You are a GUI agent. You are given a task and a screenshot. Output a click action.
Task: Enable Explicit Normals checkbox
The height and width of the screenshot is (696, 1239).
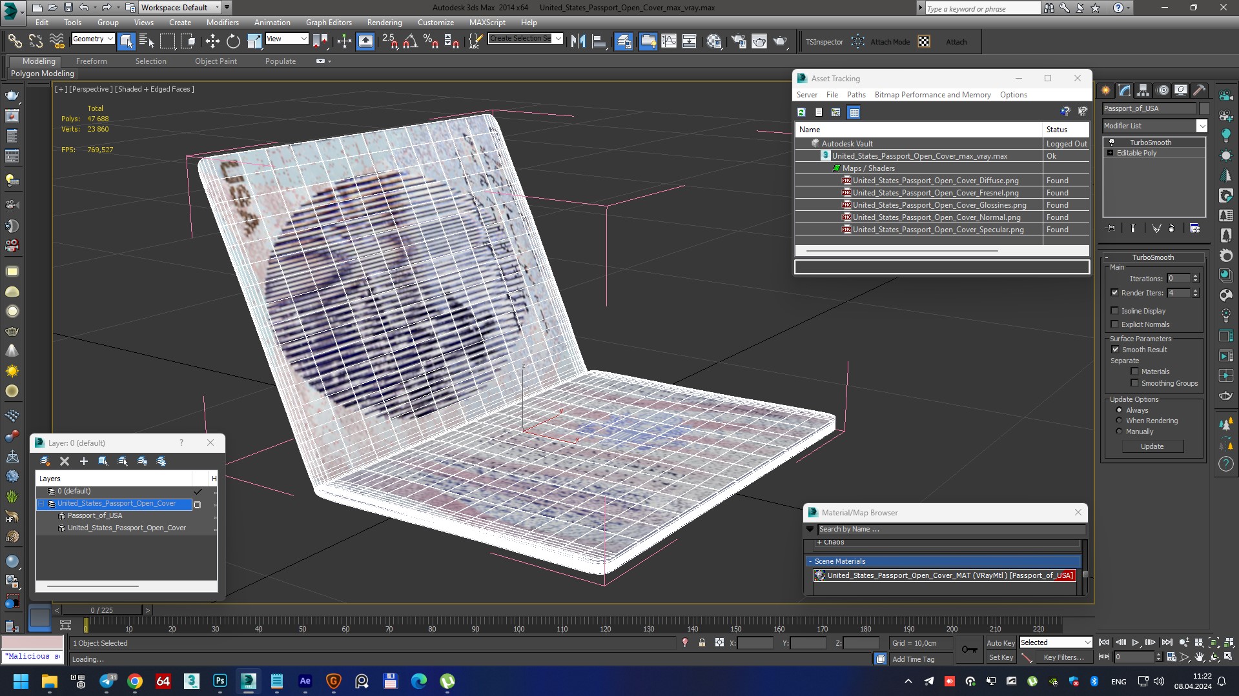tap(1114, 324)
